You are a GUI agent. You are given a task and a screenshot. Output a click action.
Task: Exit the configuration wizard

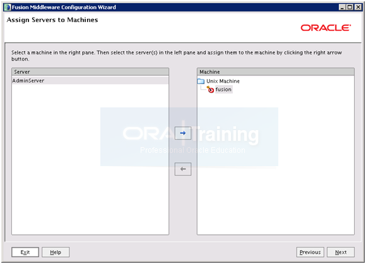click(x=25, y=252)
